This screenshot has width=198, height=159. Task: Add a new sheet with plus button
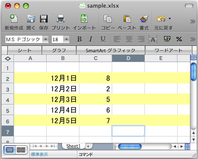coord(88,146)
